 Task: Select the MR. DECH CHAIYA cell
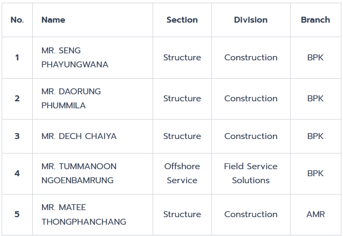(79, 136)
